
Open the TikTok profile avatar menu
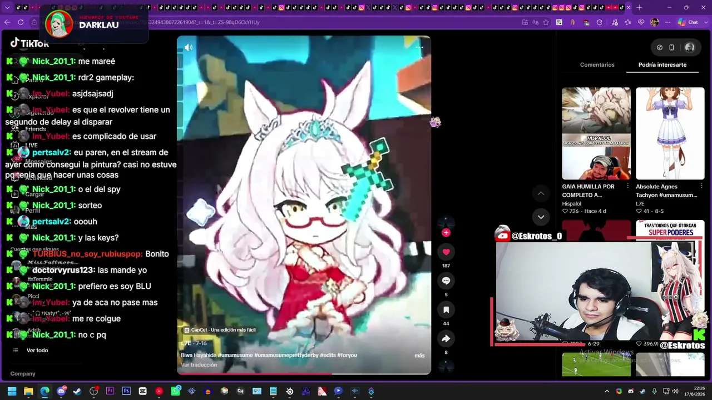coord(690,48)
